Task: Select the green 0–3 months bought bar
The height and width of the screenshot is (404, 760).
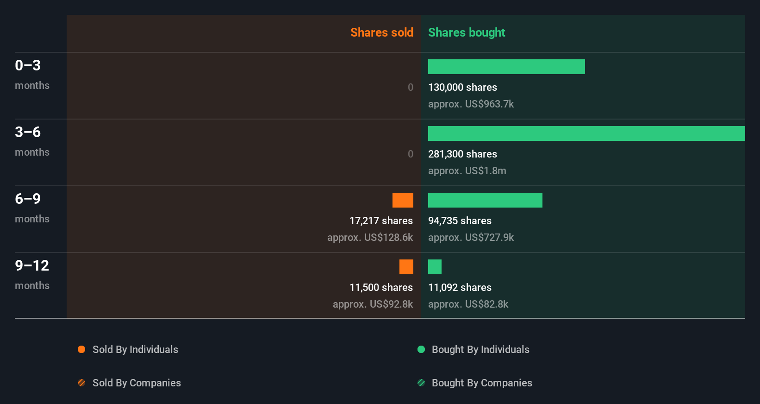Action: [x=506, y=67]
